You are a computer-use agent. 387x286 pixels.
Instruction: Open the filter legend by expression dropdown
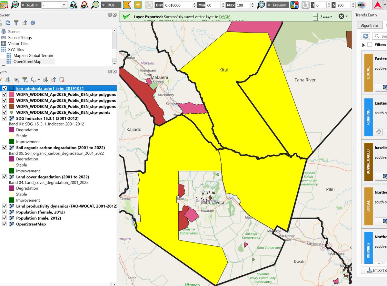[38, 80]
